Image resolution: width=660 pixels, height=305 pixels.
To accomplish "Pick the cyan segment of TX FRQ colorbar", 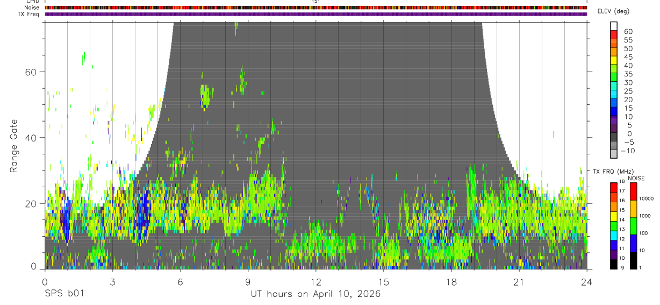I will (614, 236).
